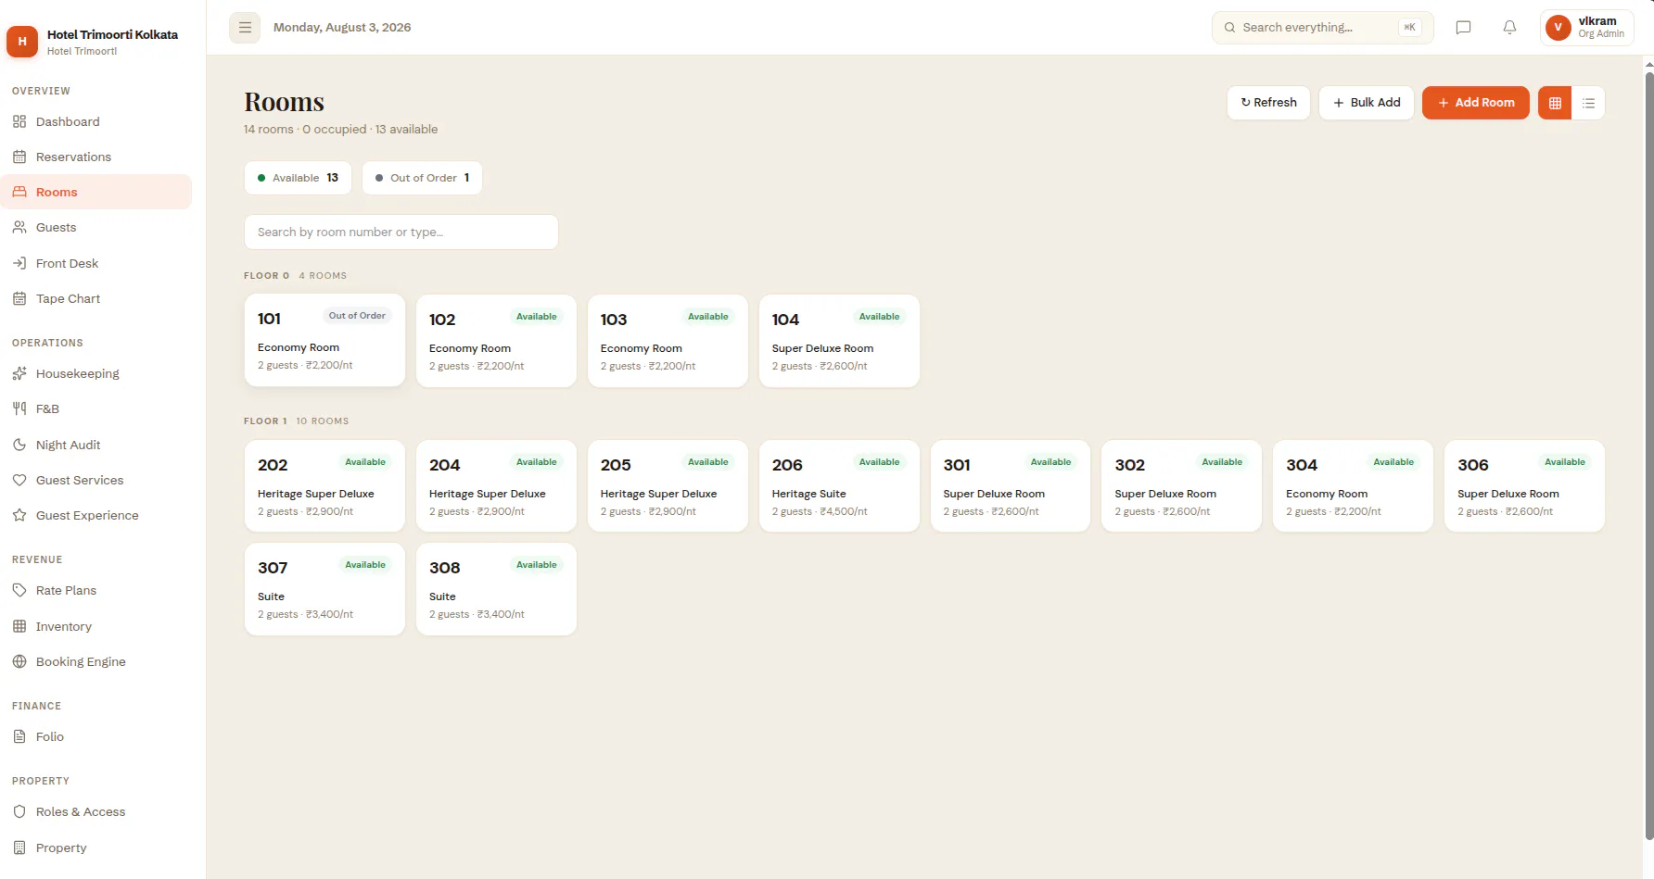Open room 307 Suite card
Screen dimensions: 1654x879
(324, 589)
